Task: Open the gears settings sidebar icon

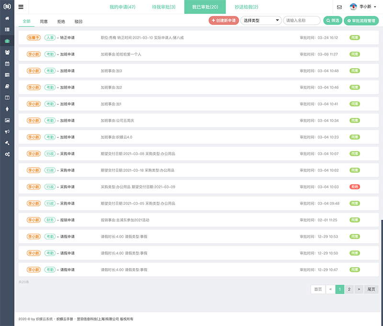Action: (x=7, y=154)
